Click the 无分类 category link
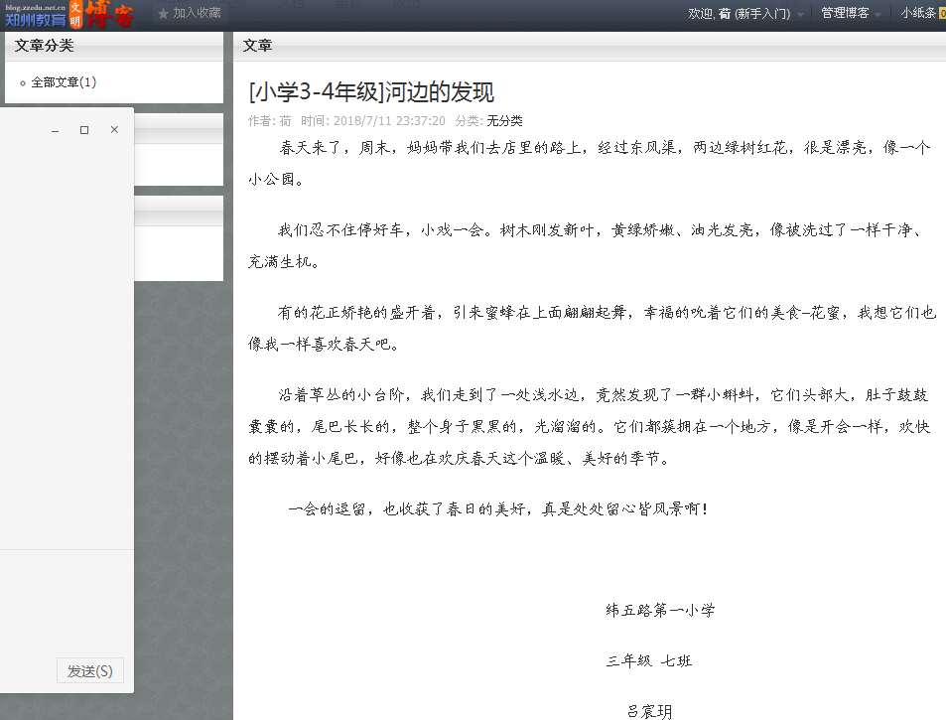This screenshot has height=720, width=946. click(x=504, y=121)
